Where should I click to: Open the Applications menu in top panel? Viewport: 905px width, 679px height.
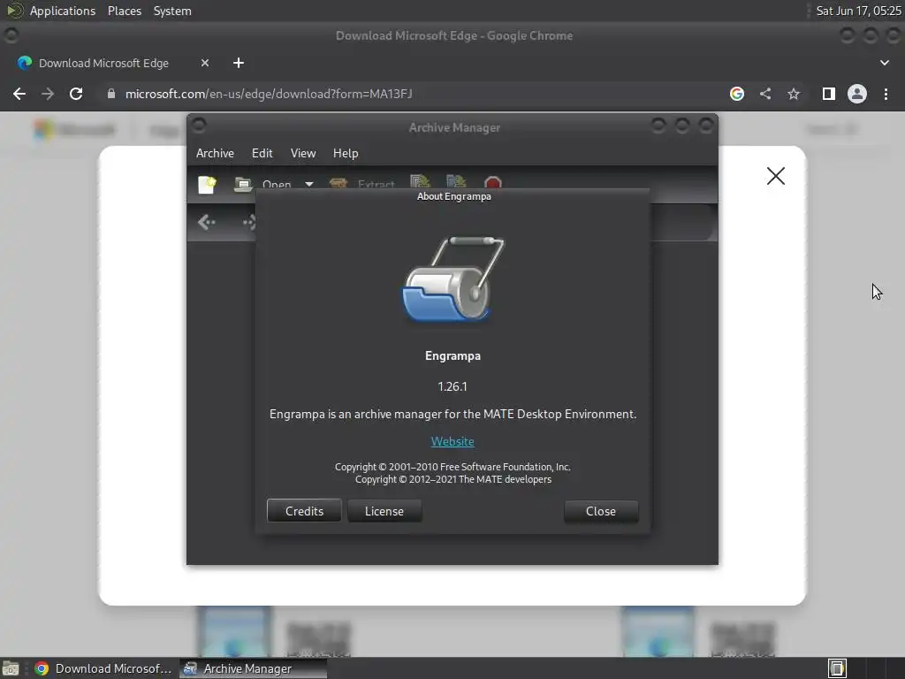(x=63, y=11)
